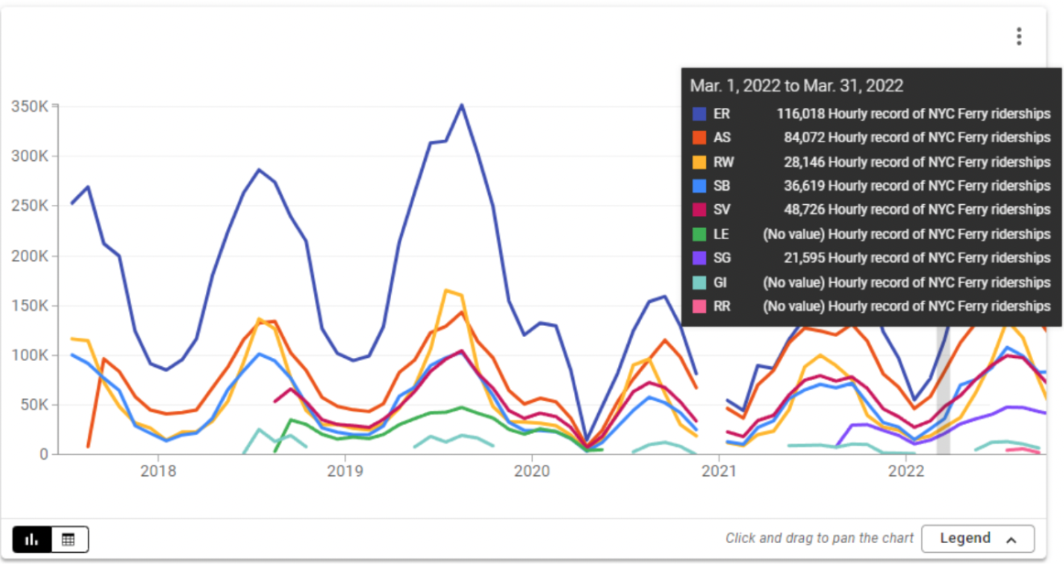
Task: Click the 2022 x-axis label
Action: coord(907,472)
